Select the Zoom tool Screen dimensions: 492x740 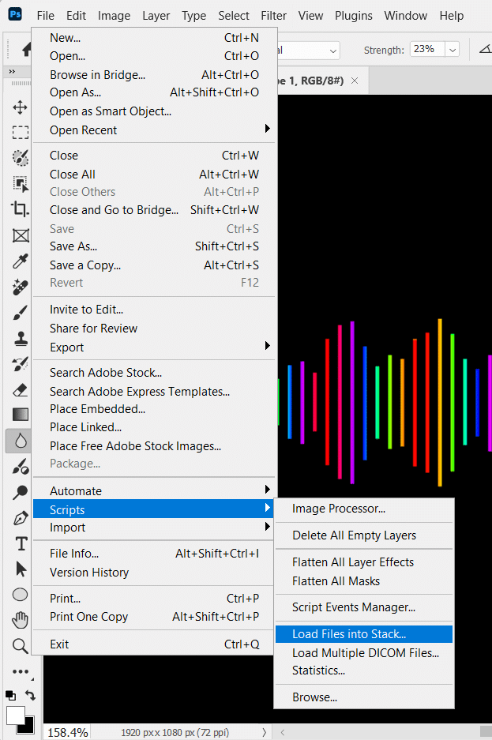click(x=20, y=645)
